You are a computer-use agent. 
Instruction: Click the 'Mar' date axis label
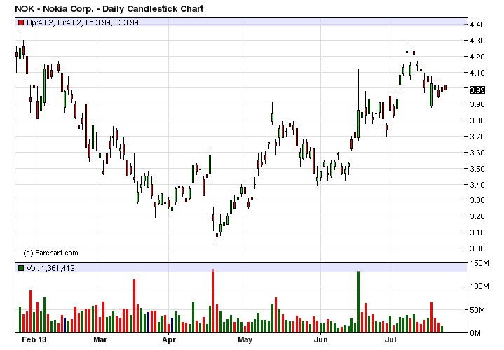click(x=100, y=339)
